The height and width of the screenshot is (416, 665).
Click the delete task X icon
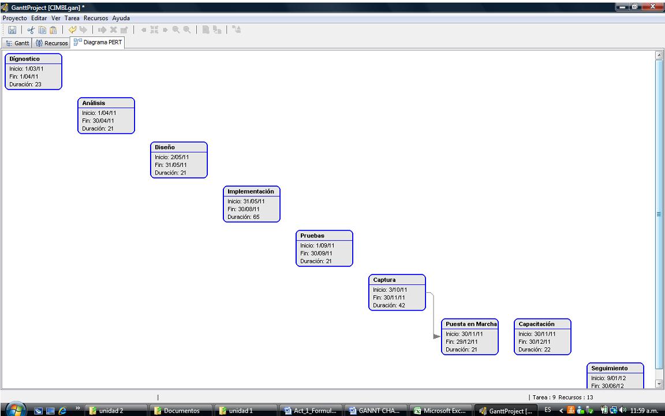pyautogui.click(x=113, y=30)
